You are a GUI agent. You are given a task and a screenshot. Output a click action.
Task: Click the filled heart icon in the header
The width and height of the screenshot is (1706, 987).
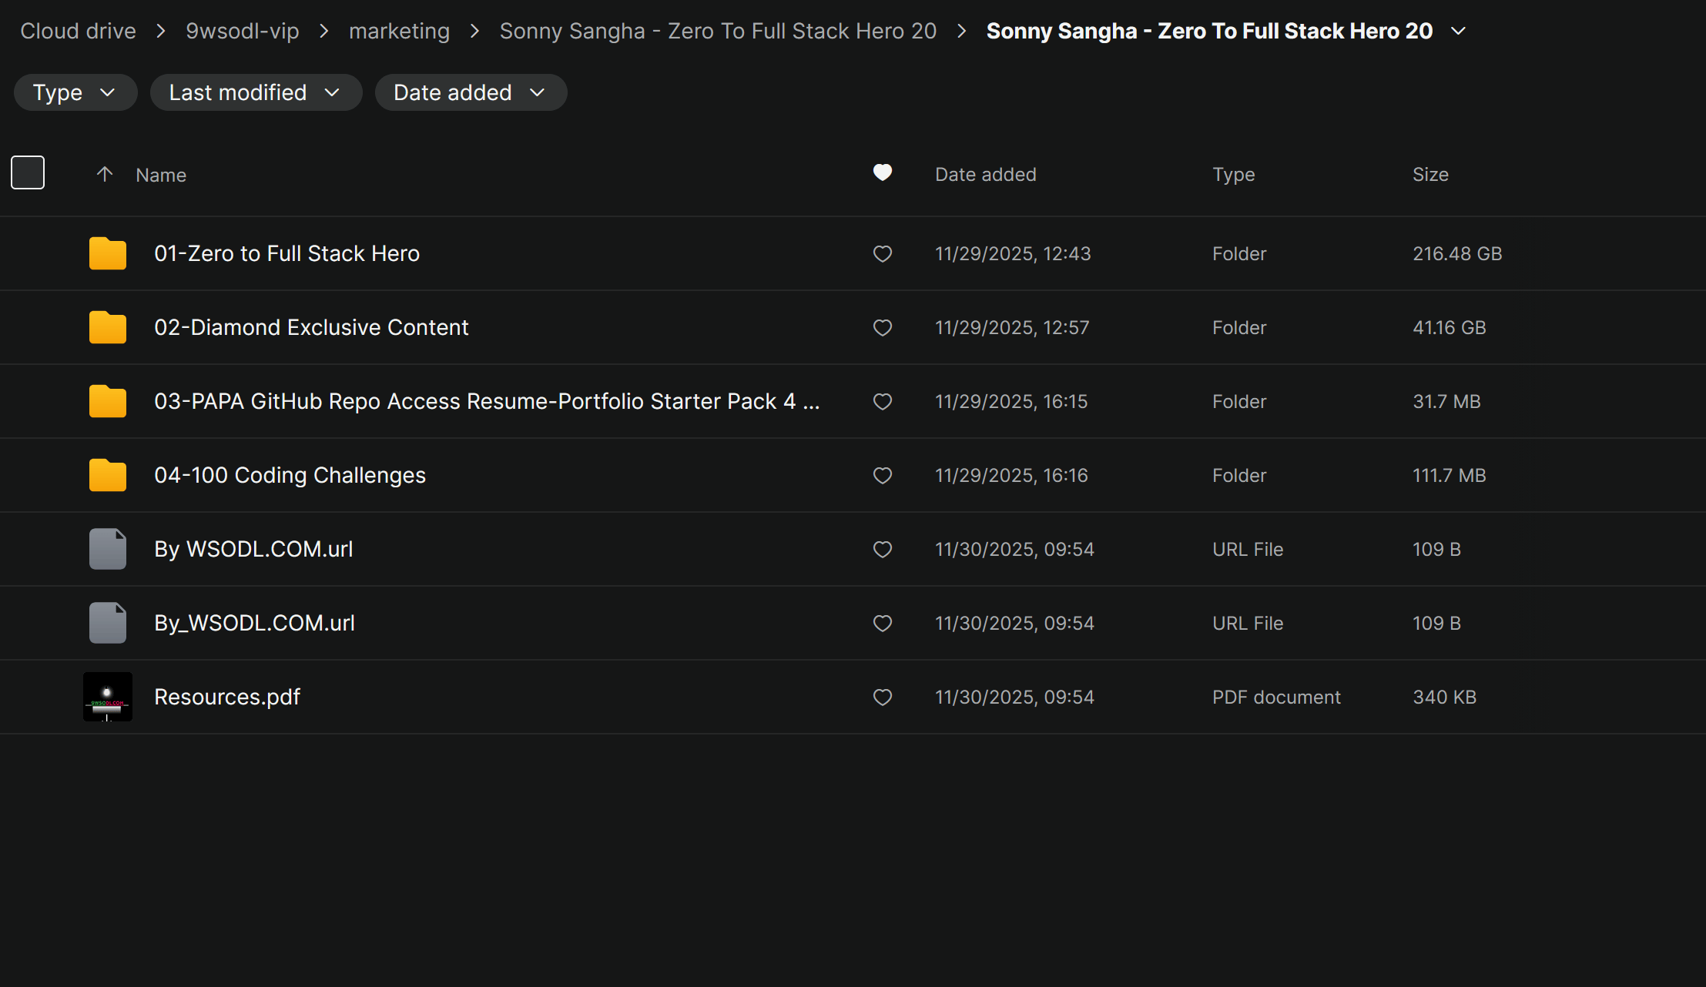882,173
